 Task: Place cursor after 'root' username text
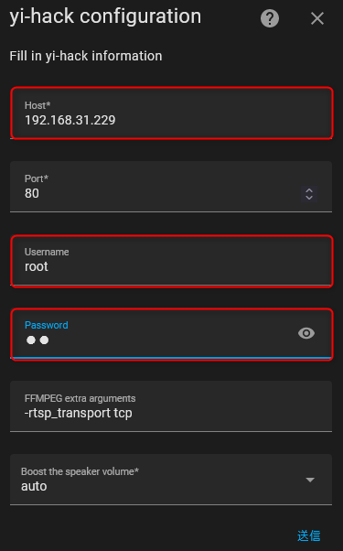click(x=48, y=266)
